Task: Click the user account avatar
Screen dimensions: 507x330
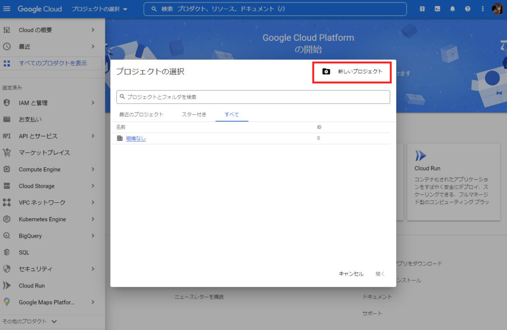Action: 498,9
